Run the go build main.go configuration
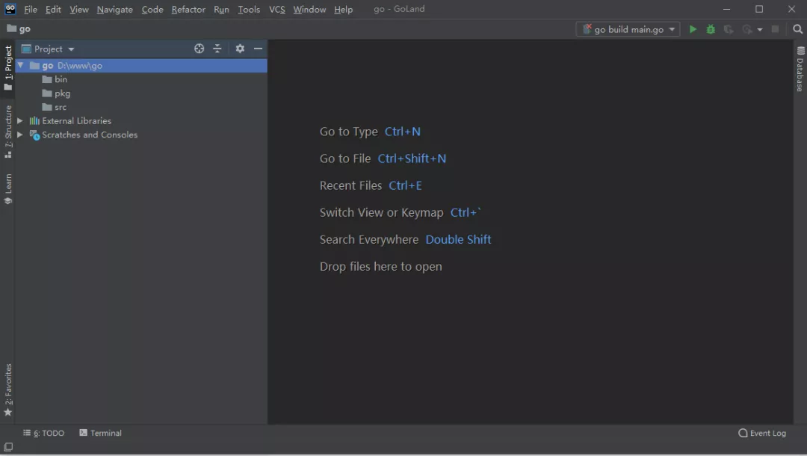Screen dimensions: 807x456 click(x=693, y=29)
